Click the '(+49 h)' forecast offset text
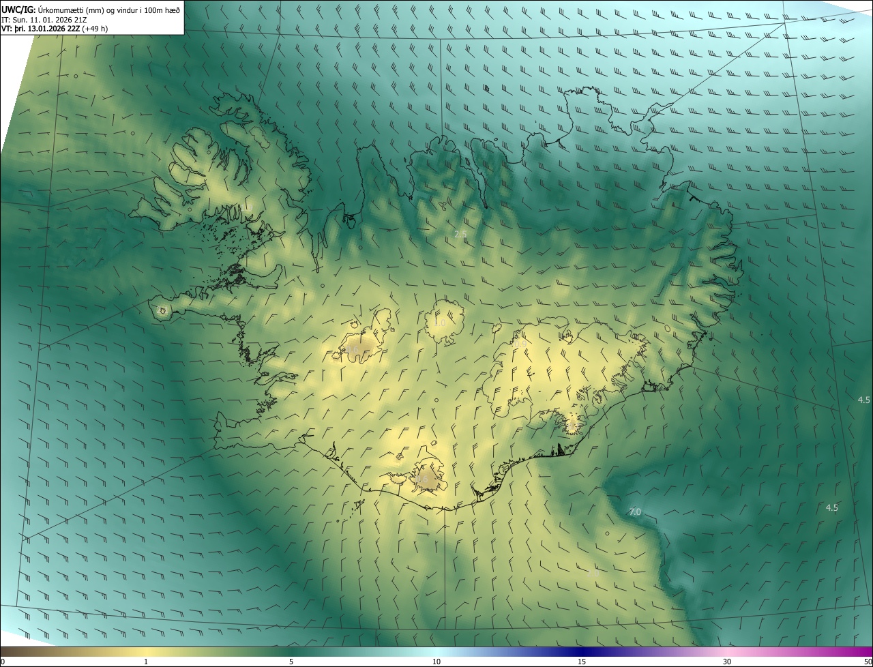 point(95,29)
